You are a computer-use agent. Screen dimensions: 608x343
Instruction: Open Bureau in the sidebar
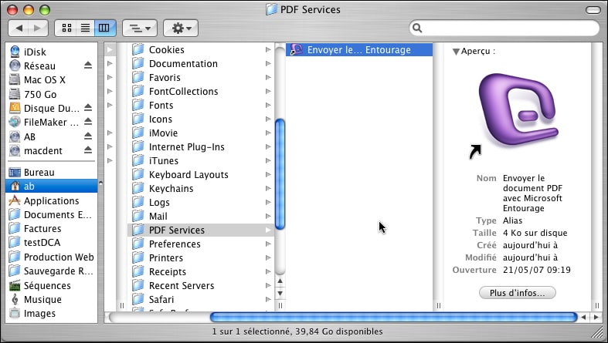[x=51, y=172]
